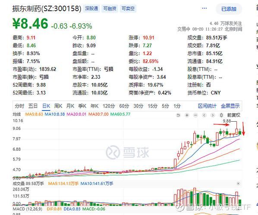Zoom in the K-line chart with plus icon
258x215 pixels.
coord(187,115)
